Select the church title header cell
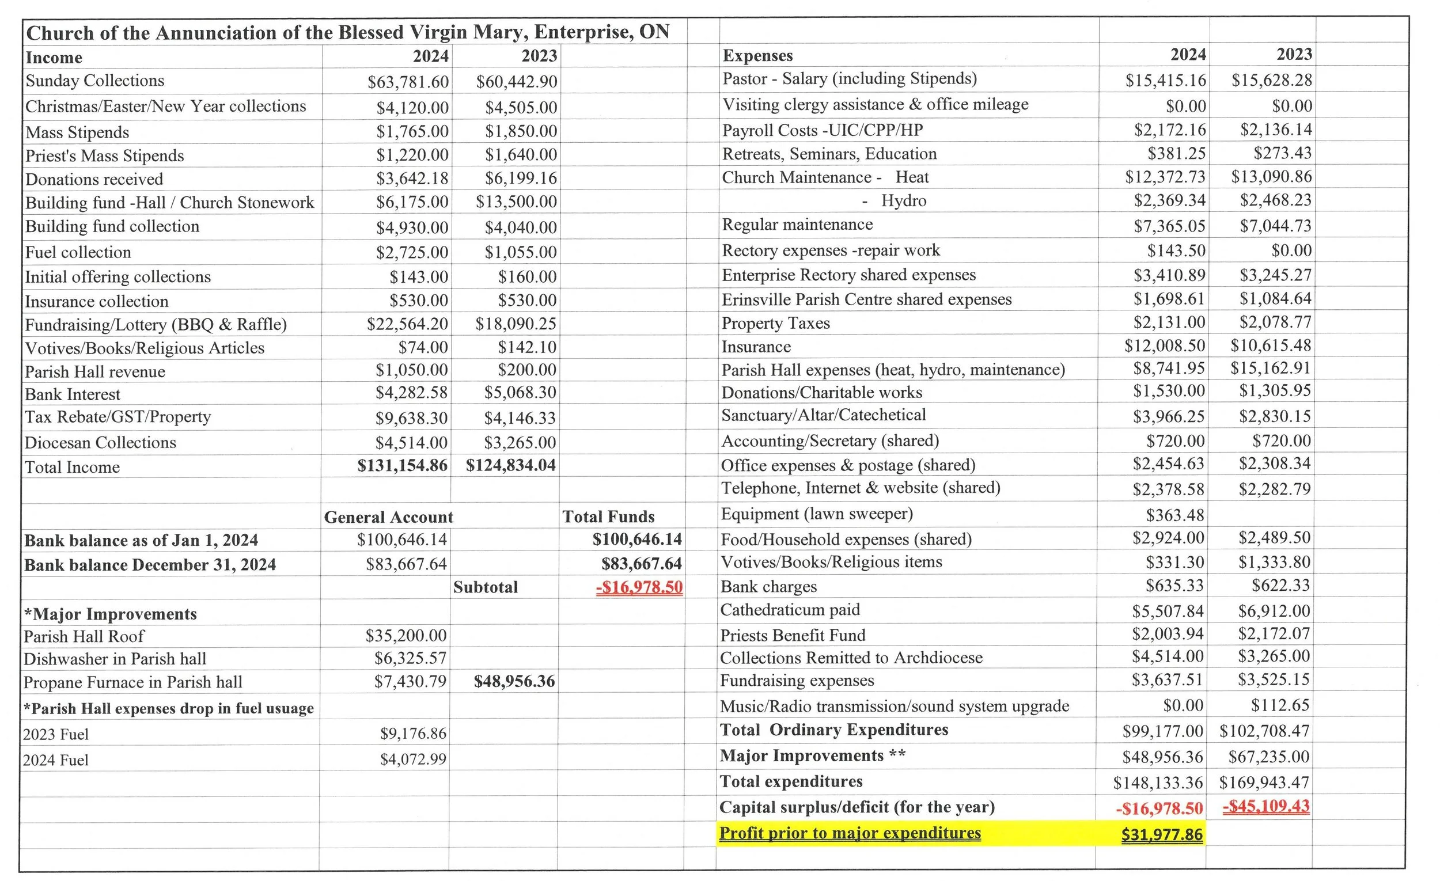 [x=348, y=32]
